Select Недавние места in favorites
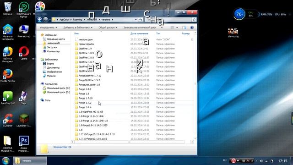 (x=54, y=39)
